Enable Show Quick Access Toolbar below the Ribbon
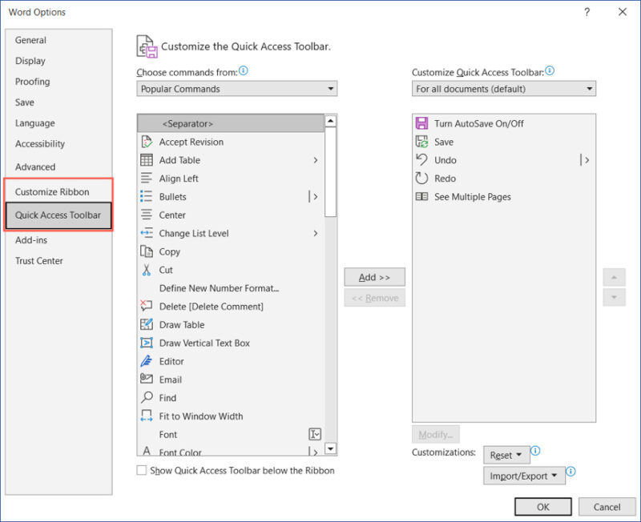Screen dimensions: 641x522 pos(142,472)
